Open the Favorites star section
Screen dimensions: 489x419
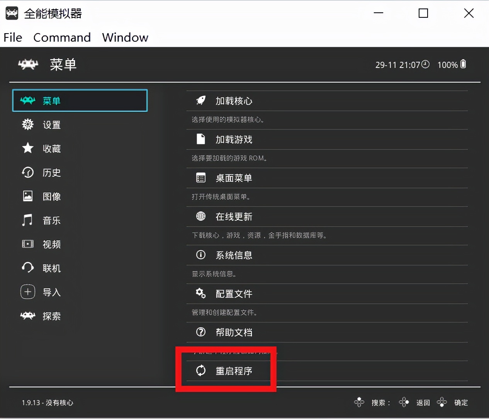(52, 149)
